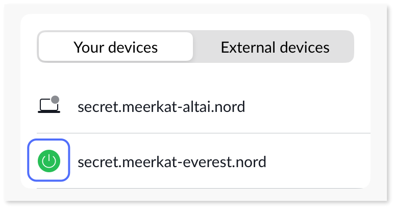Select the secret.meerkat-everest.nord device name
This screenshot has width=393, height=207.
pyautogui.click(x=172, y=163)
